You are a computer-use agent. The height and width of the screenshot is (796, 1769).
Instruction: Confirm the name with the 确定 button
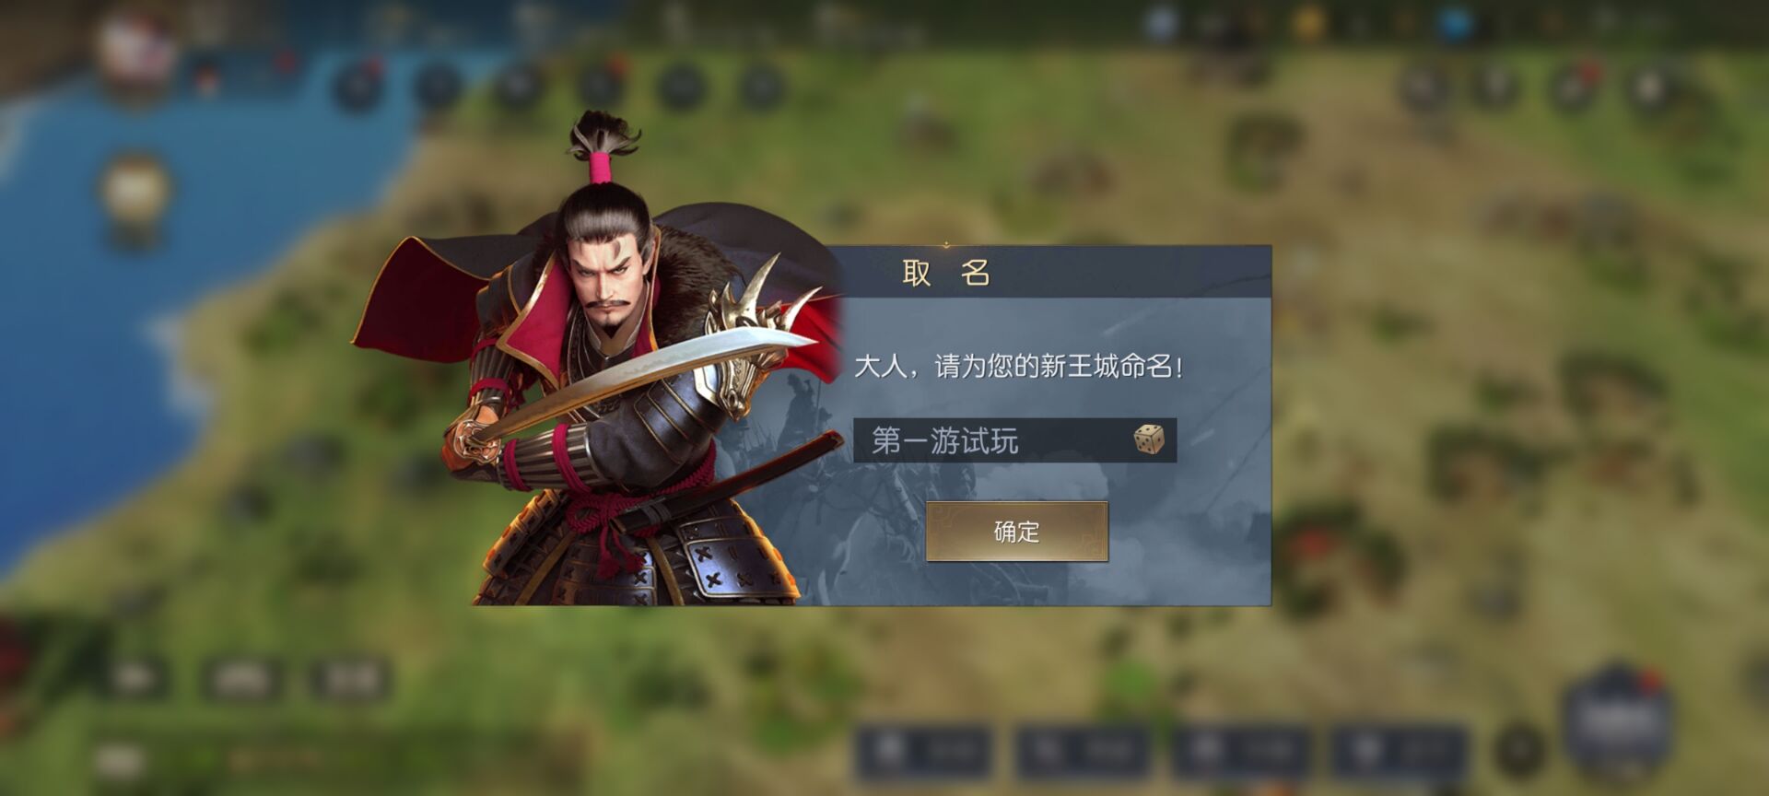[x=1016, y=532]
